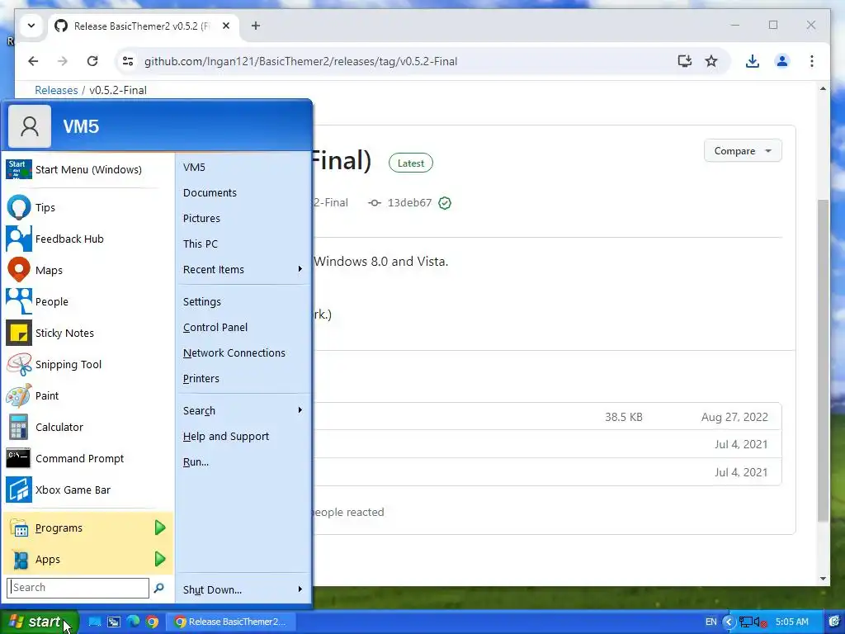Expand Recent Items submenu
The image size is (845, 634).
coord(300,269)
